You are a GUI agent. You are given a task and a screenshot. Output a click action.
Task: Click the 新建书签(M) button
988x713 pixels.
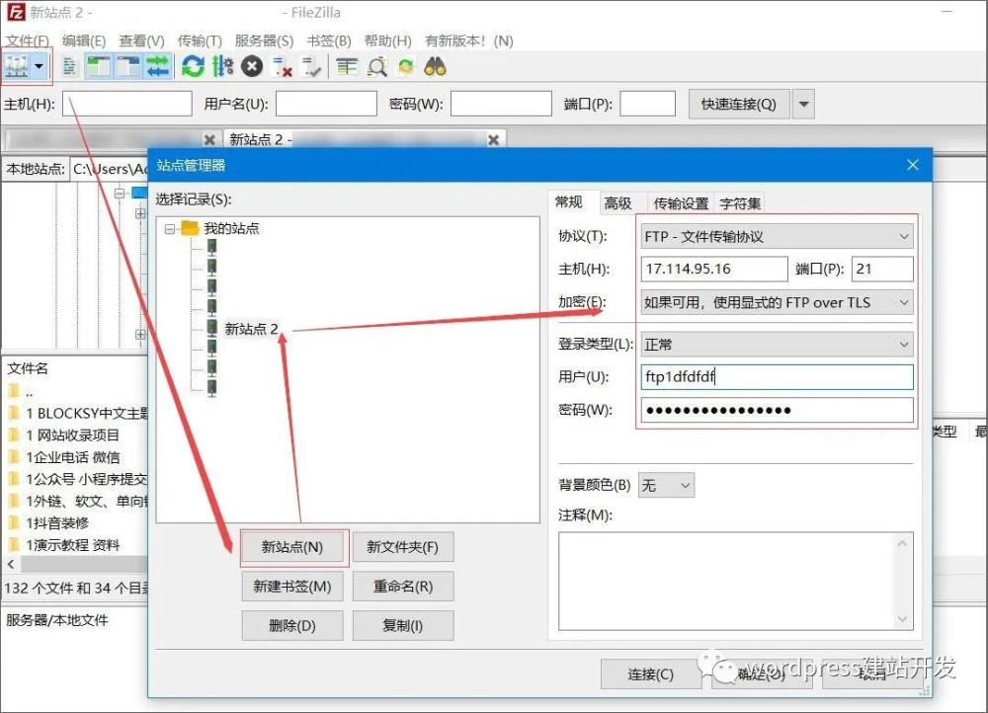[292, 587]
